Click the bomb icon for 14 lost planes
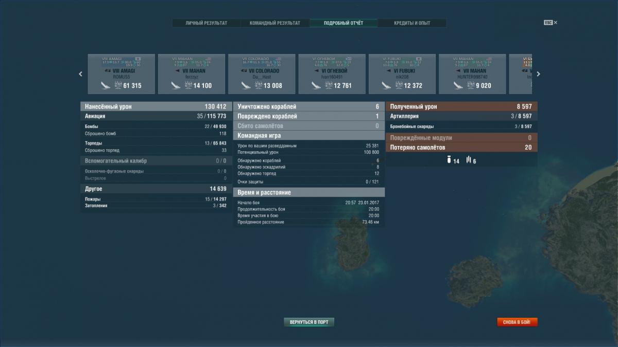The image size is (618, 347). tap(449, 160)
